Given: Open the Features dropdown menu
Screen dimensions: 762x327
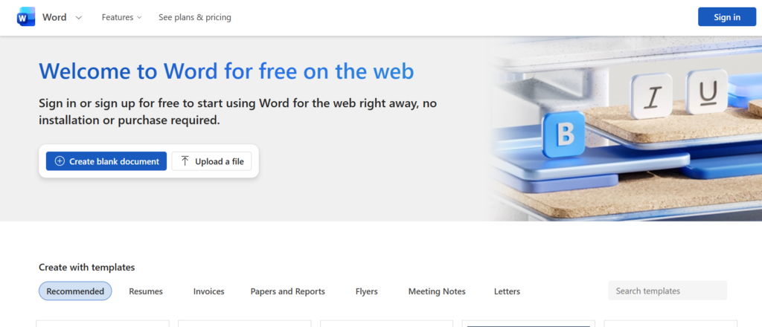Looking at the screenshot, I should pyautogui.click(x=121, y=17).
